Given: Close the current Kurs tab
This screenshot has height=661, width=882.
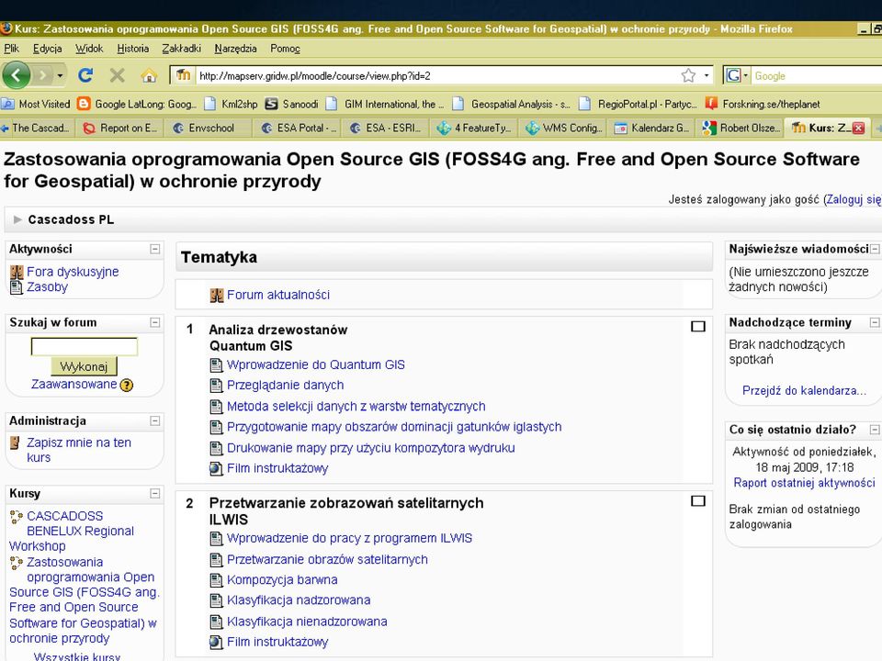Looking at the screenshot, I should 858,129.
